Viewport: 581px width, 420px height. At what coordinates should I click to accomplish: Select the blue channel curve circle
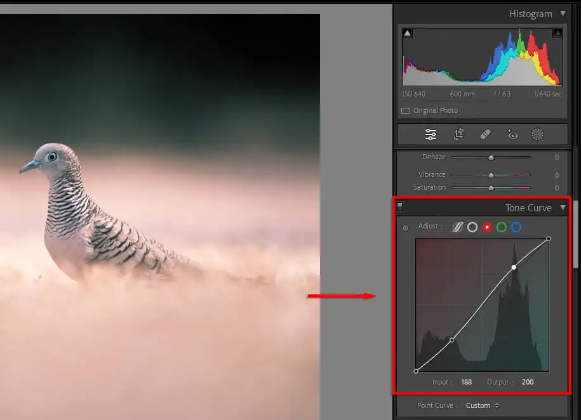coord(516,227)
